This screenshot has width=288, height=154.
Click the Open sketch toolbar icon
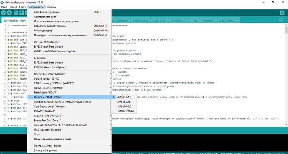point(22,13)
